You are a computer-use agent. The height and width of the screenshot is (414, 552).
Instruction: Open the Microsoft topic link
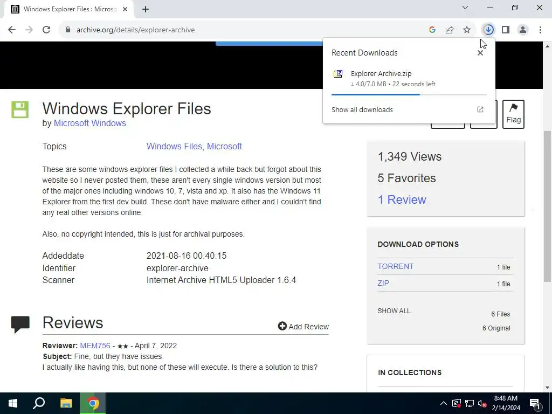point(224,146)
